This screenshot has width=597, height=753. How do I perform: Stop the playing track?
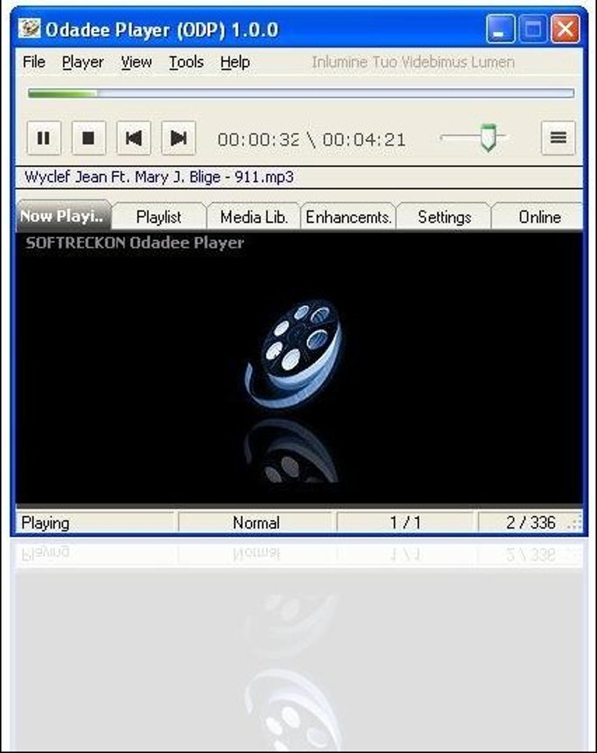pos(89,138)
